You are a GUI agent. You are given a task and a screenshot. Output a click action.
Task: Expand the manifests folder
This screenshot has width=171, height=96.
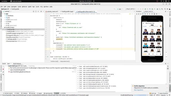click(x=5, y=16)
